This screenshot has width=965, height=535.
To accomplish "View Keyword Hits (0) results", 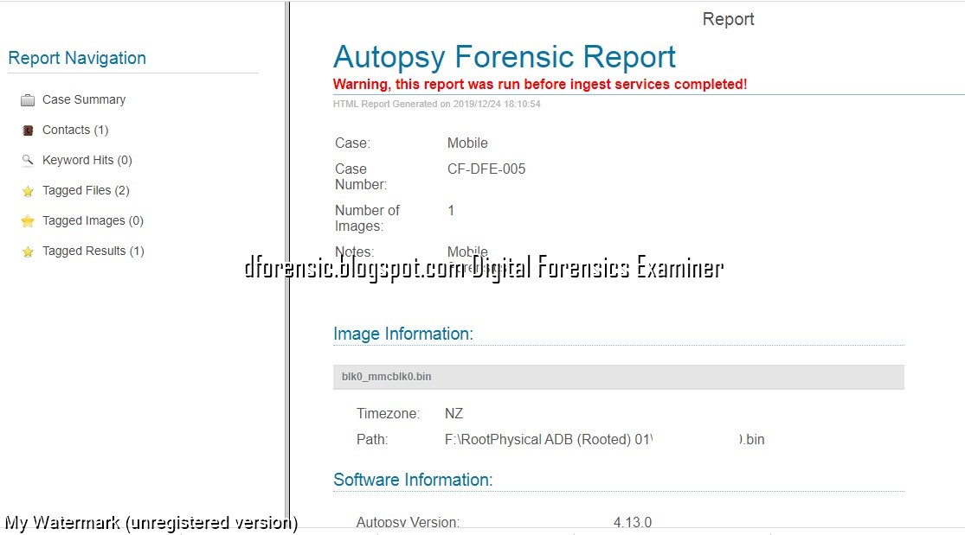I will tap(86, 160).
